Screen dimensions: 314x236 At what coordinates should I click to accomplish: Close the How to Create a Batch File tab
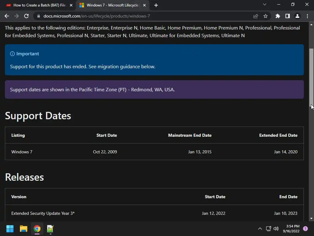[x=71, y=5]
